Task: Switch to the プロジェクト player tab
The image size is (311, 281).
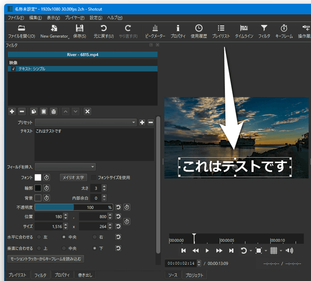Action: [x=194, y=275]
